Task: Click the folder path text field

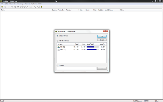Action: (76, 68)
